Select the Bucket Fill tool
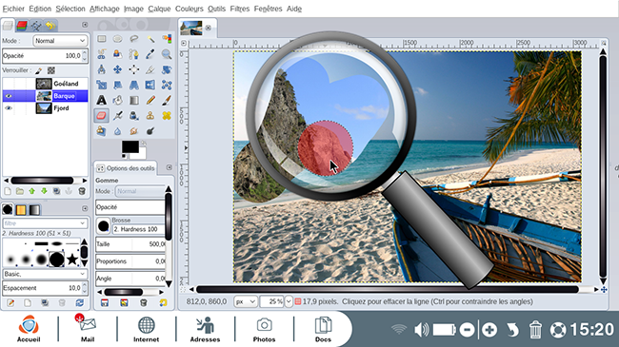 coord(118,100)
